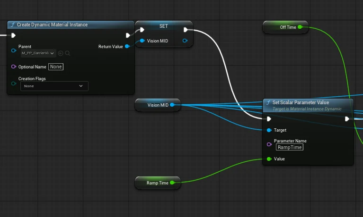
Task: Click the function icon on Set Scalar Parameter Value
Action: (x=268, y=102)
